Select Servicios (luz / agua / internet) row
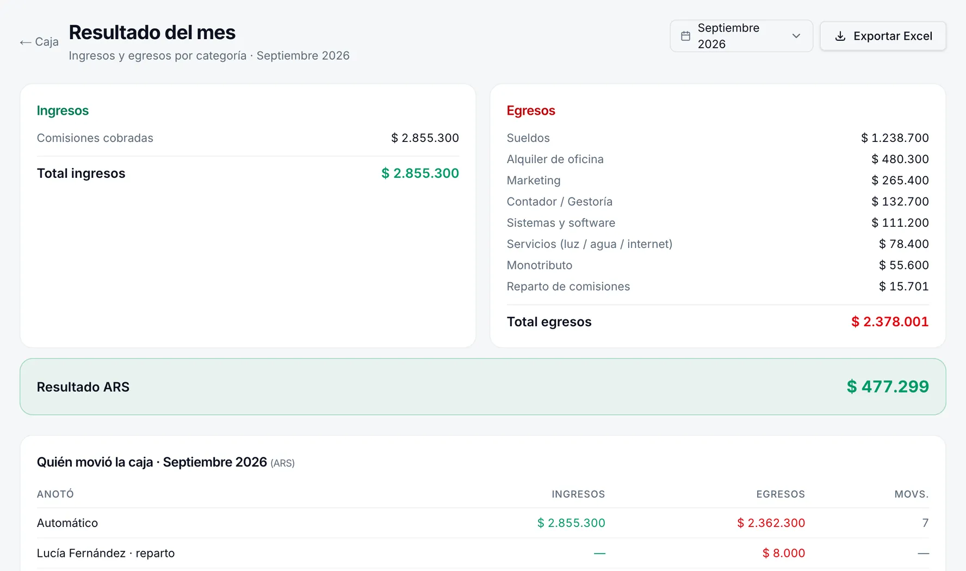The image size is (966, 571). (x=717, y=244)
